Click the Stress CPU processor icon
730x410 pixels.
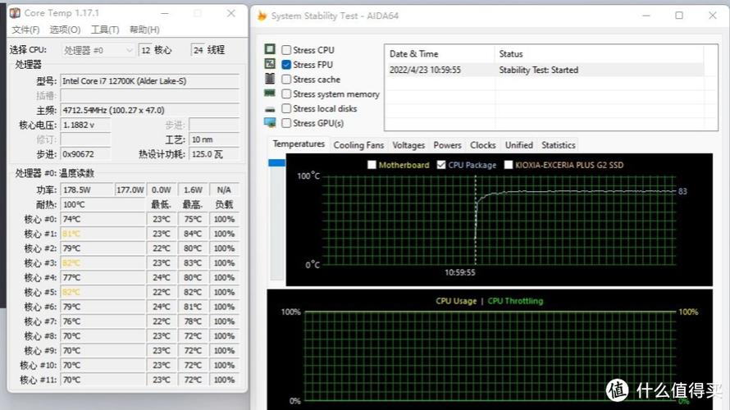click(x=270, y=50)
